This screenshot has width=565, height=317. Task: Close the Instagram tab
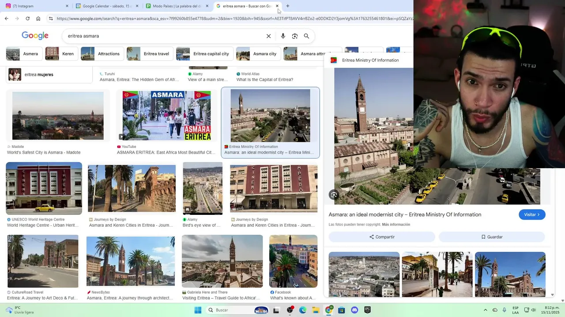pos(67,6)
